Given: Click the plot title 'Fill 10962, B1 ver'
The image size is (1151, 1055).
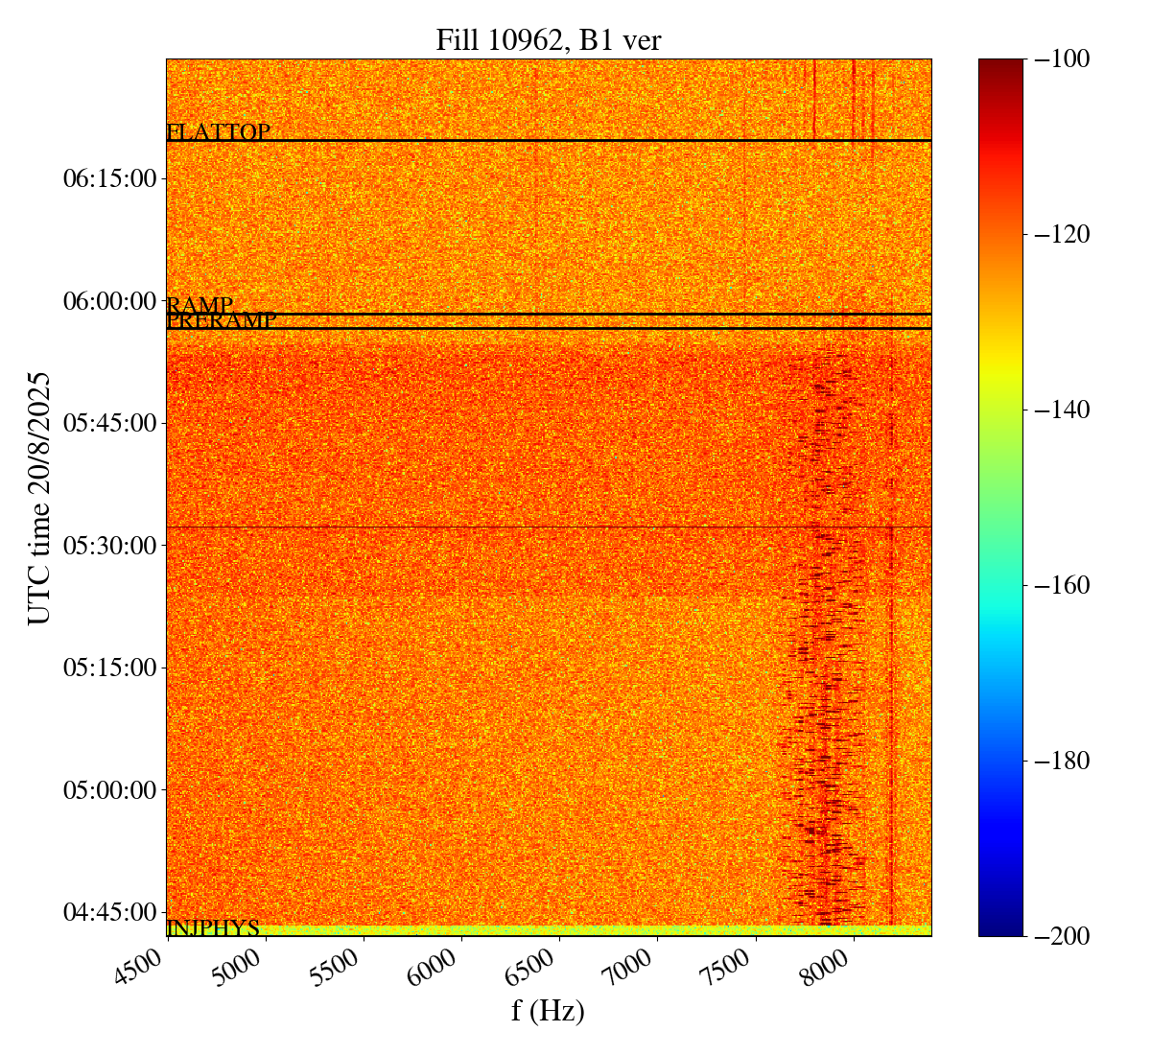Looking at the screenshot, I should coord(548,39).
